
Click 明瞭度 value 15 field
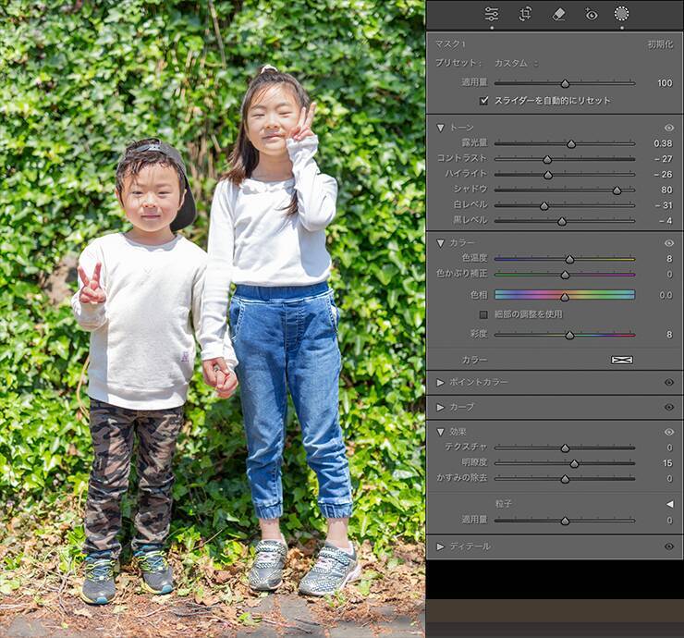[667, 463]
